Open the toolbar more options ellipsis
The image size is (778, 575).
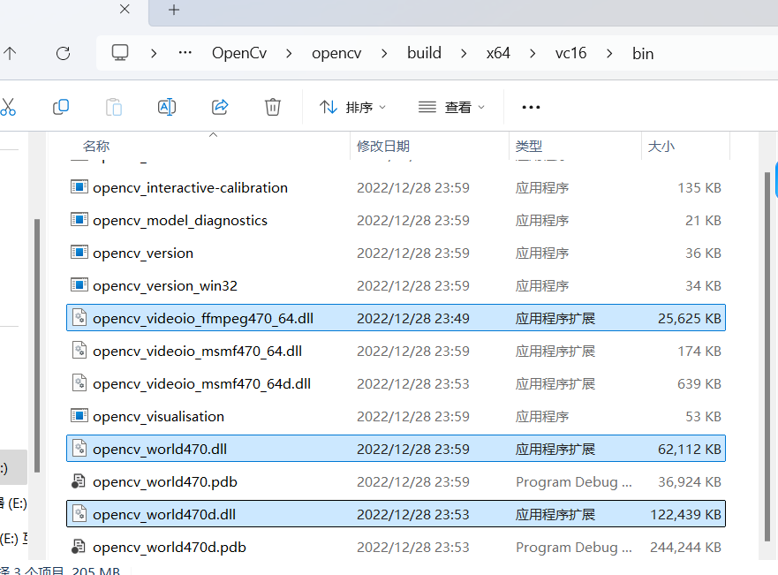[x=531, y=107]
